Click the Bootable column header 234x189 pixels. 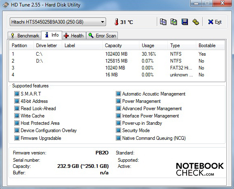coord(210,46)
